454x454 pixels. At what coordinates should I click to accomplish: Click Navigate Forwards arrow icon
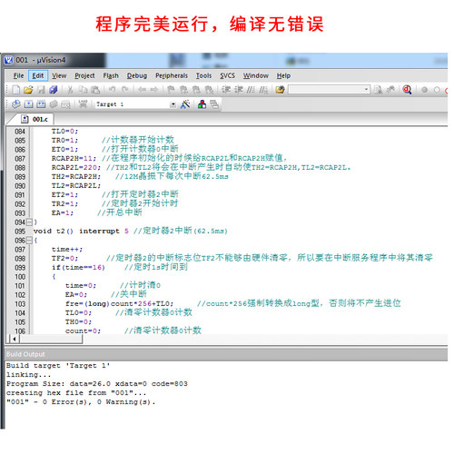[x=154, y=90]
